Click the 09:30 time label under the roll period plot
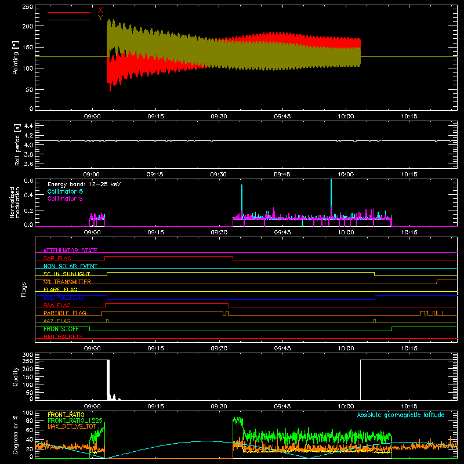Image resolution: width=464 pixels, height=464 pixels. coord(219,175)
